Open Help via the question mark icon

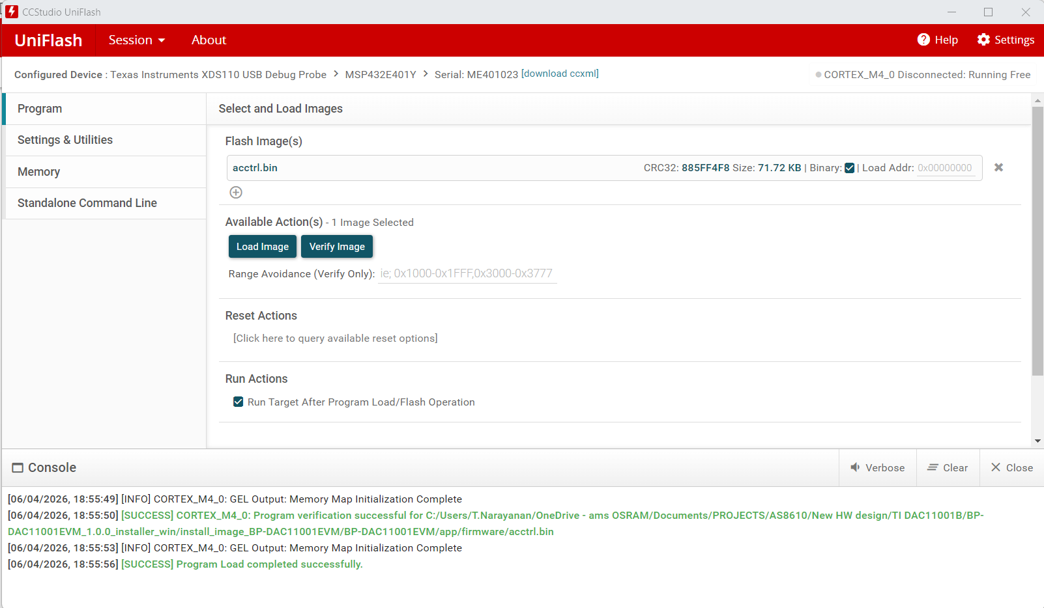point(923,40)
